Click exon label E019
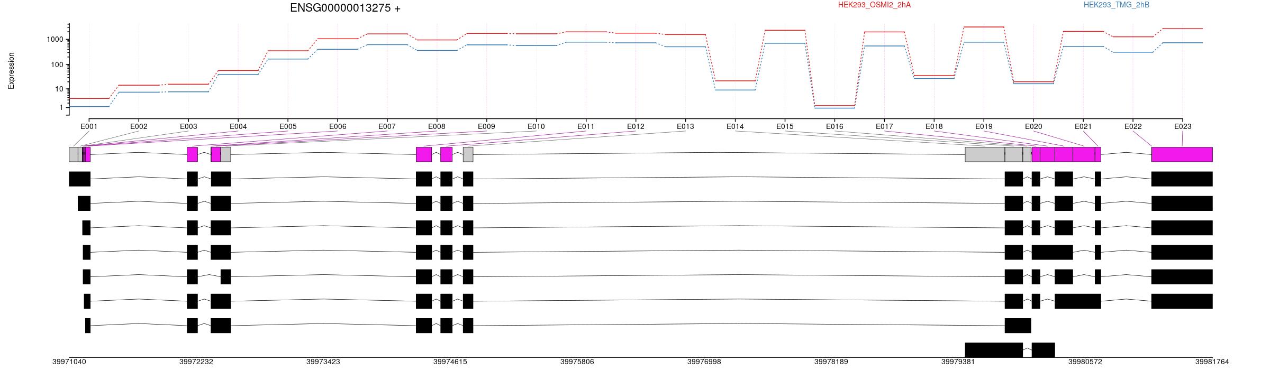 (984, 126)
